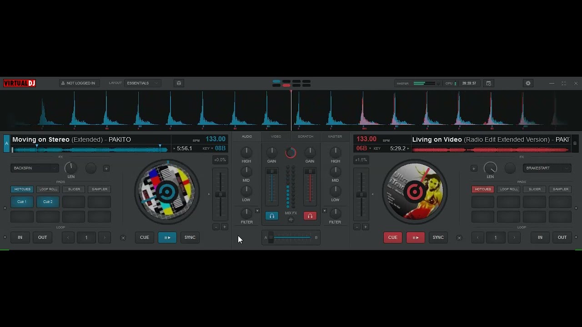Click the target icon left of deck A CUE

pyautogui.click(x=123, y=238)
